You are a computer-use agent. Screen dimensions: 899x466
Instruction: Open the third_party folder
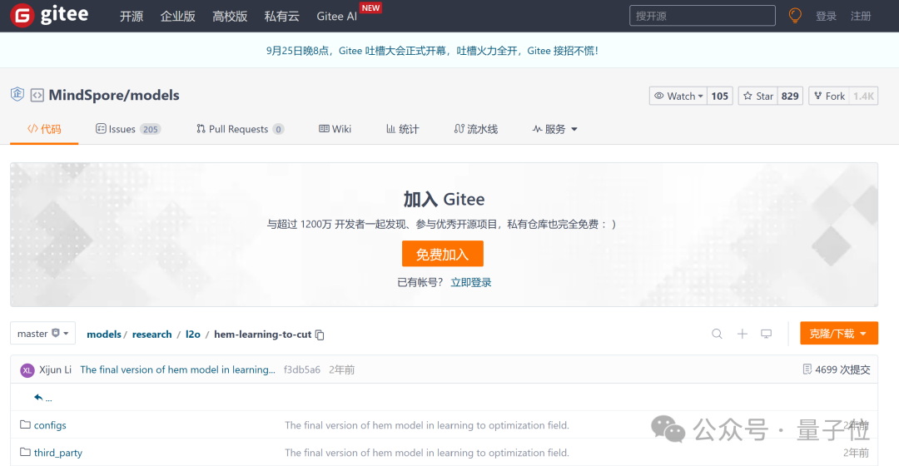coord(58,453)
